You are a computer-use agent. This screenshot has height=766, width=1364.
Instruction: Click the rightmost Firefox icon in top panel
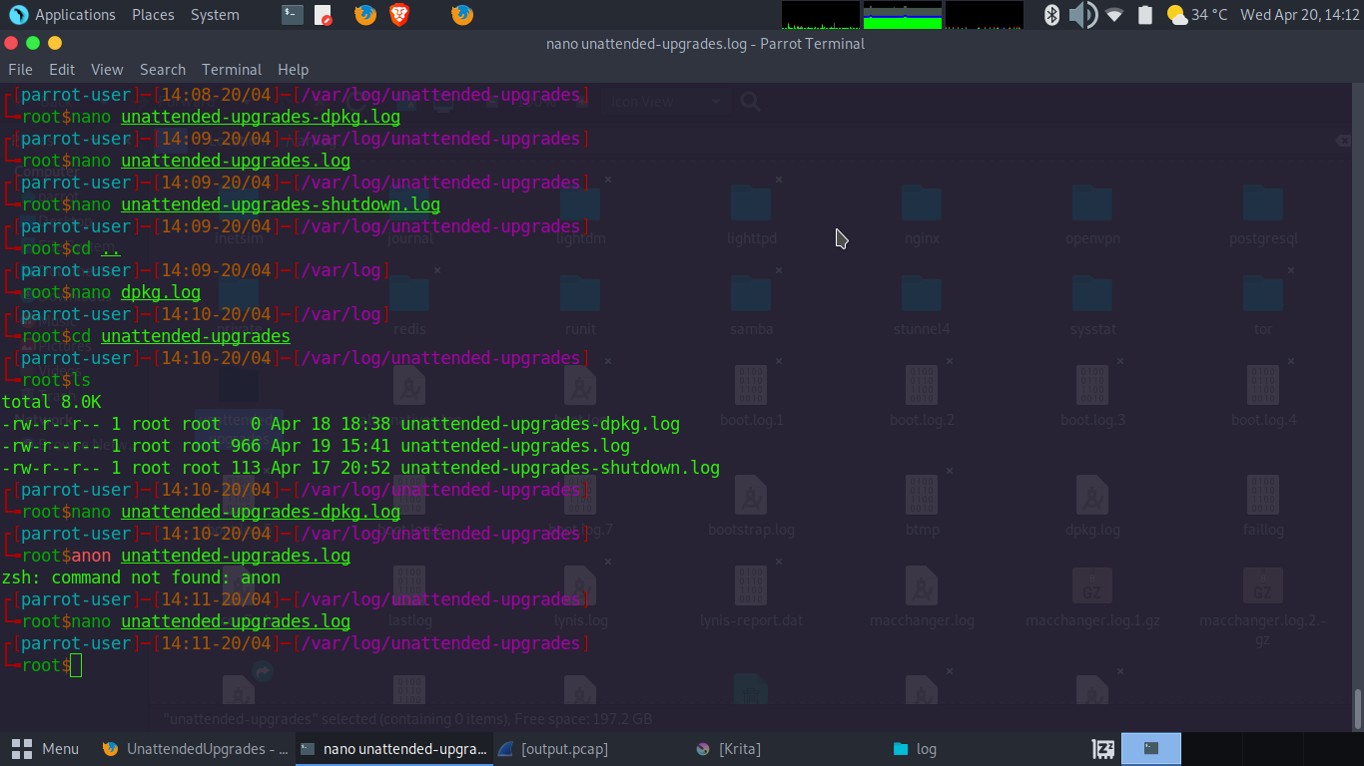click(461, 15)
